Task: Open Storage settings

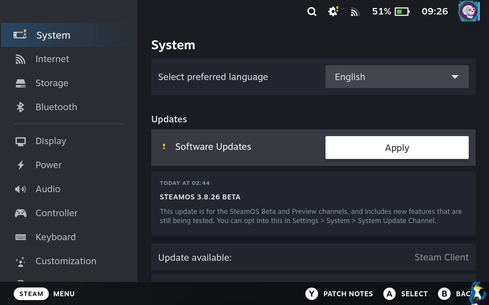Action: click(69, 83)
